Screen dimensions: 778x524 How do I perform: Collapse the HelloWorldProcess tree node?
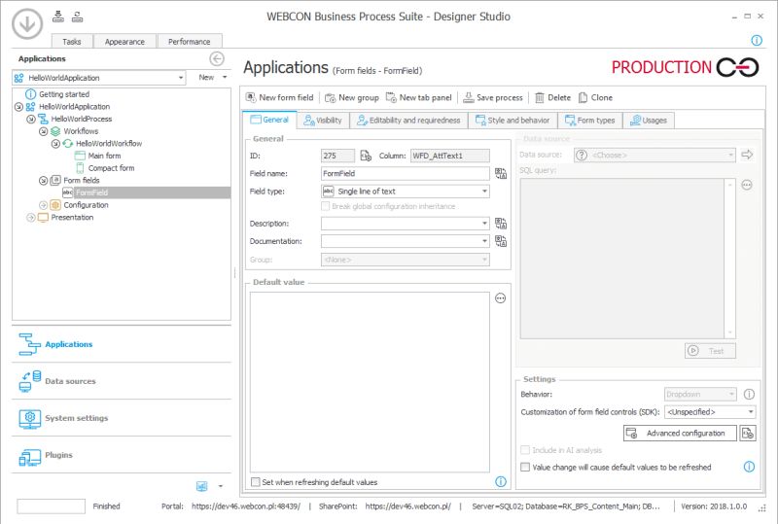(x=31, y=119)
